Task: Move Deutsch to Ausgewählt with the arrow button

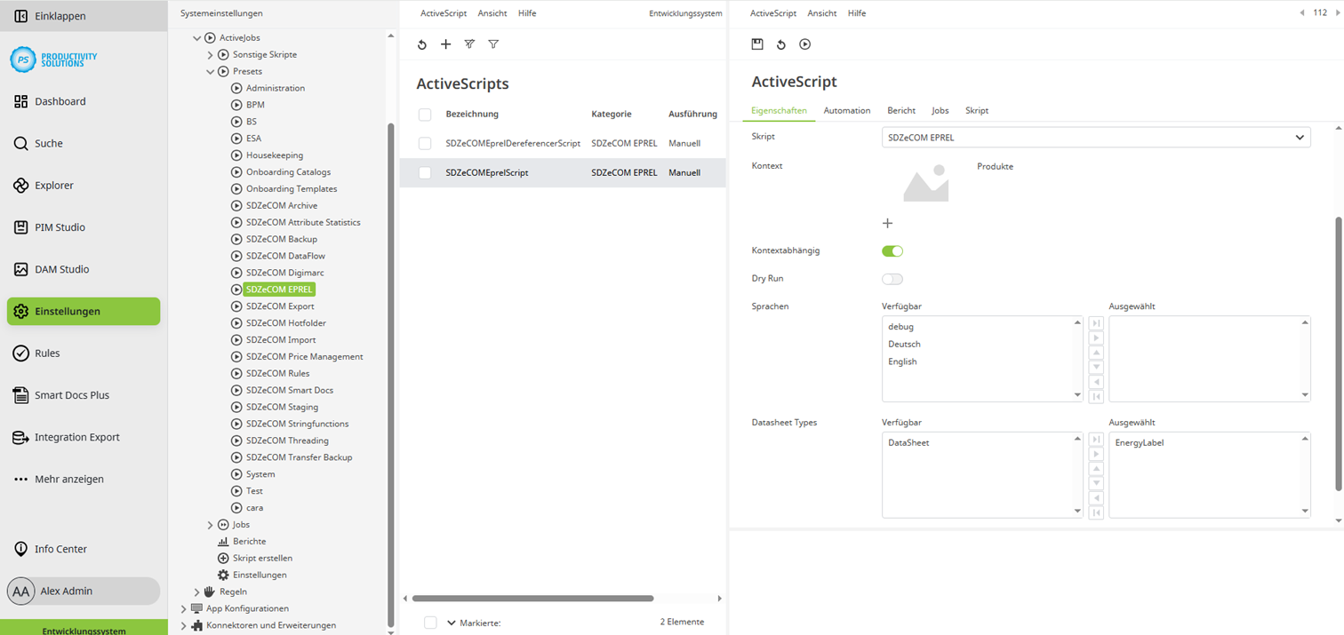Action: (1095, 337)
